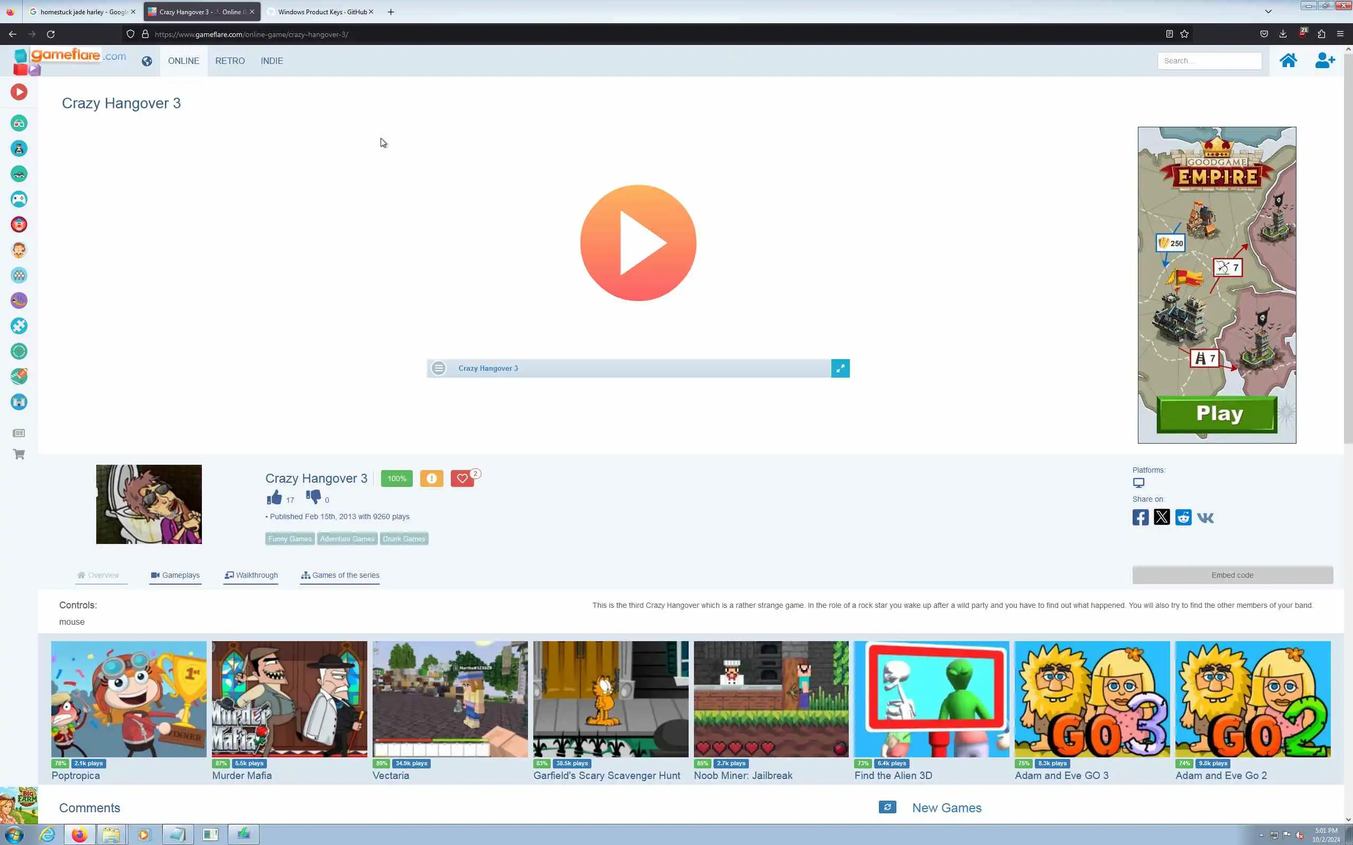The width and height of the screenshot is (1353, 845).
Task: Click the orange info report icon
Action: [x=431, y=478]
